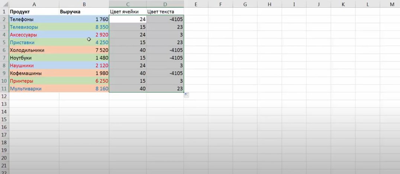The width and height of the screenshot is (400, 174).
Task: Click the red-text 'Аксессуары' cell
Action: click(x=34, y=35)
